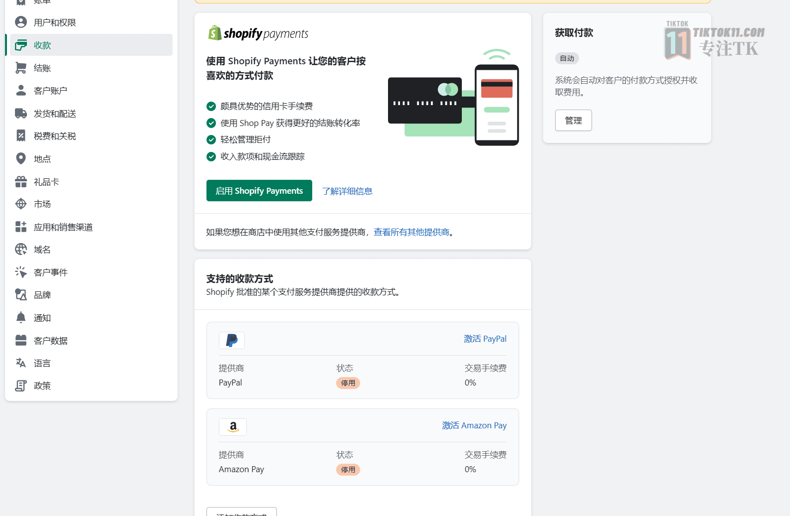Click the Amazon Pay provider name text

pos(241,469)
